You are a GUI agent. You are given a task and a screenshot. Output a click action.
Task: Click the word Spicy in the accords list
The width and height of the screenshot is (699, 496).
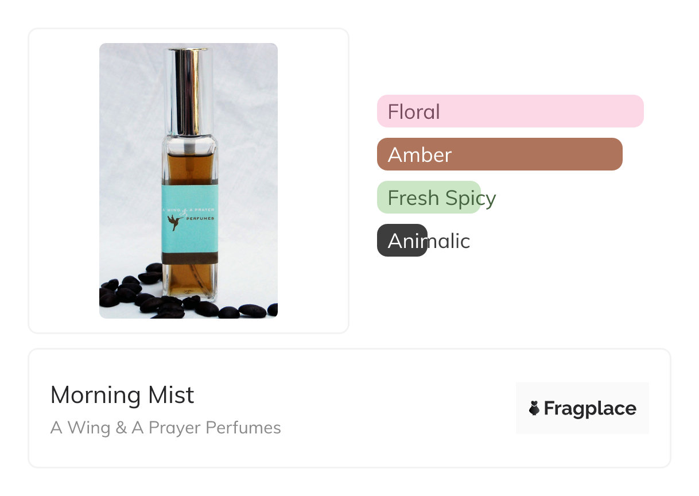(471, 198)
